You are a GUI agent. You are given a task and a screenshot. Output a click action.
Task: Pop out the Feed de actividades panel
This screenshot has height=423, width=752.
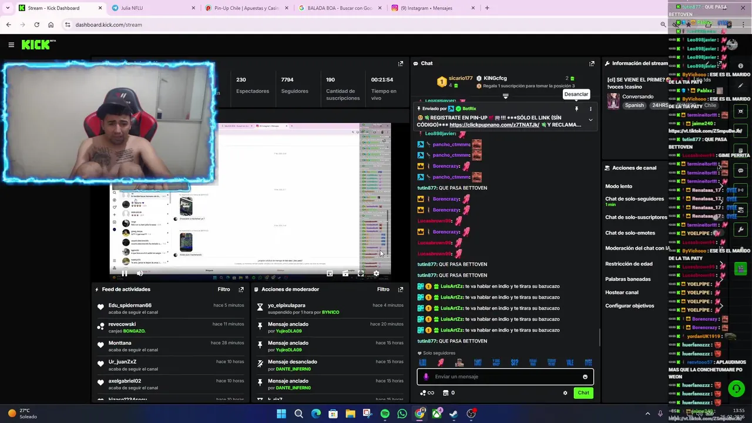241,290
